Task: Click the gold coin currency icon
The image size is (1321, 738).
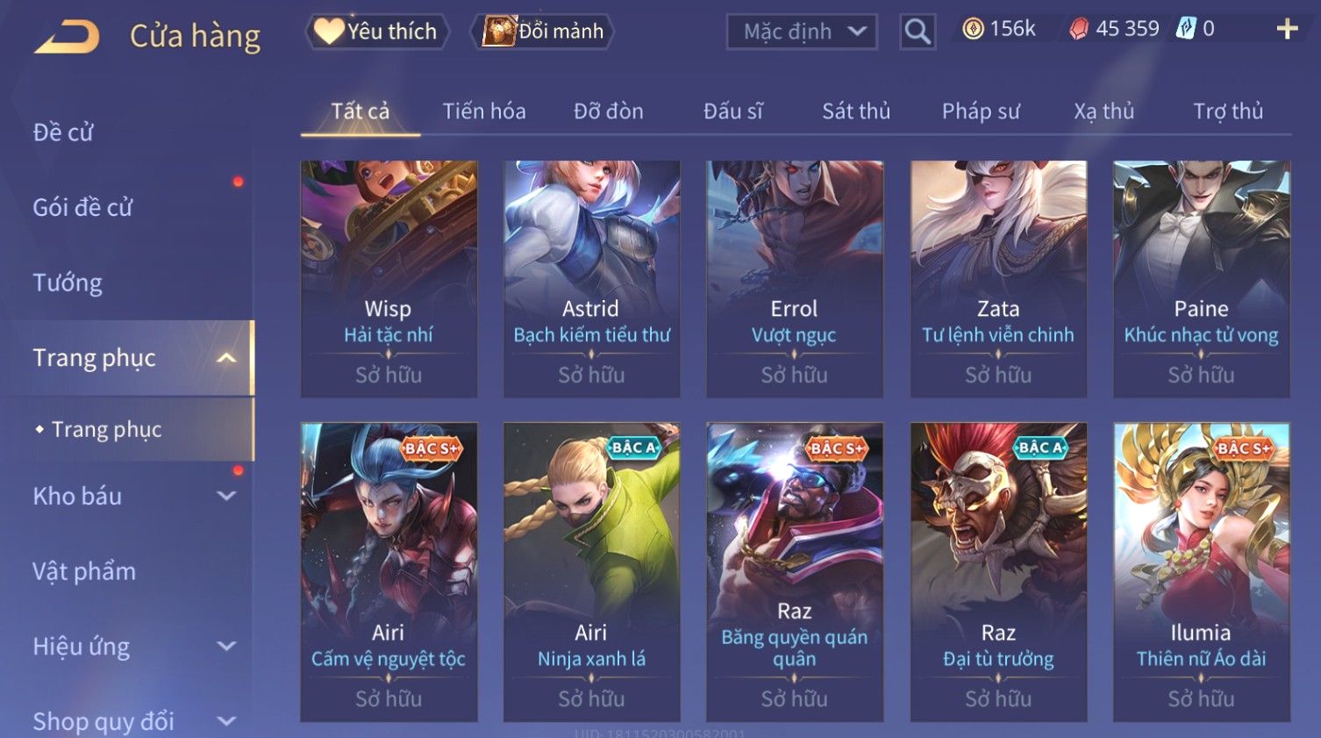Action: [973, 29]
